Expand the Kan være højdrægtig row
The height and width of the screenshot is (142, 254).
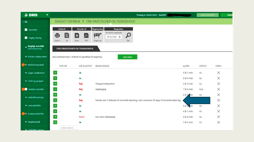[x=55, y=117]
